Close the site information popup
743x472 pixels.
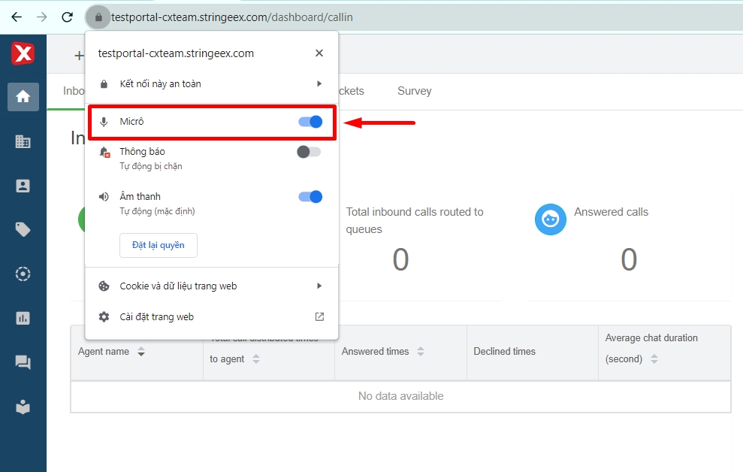[x=319, y=53]
